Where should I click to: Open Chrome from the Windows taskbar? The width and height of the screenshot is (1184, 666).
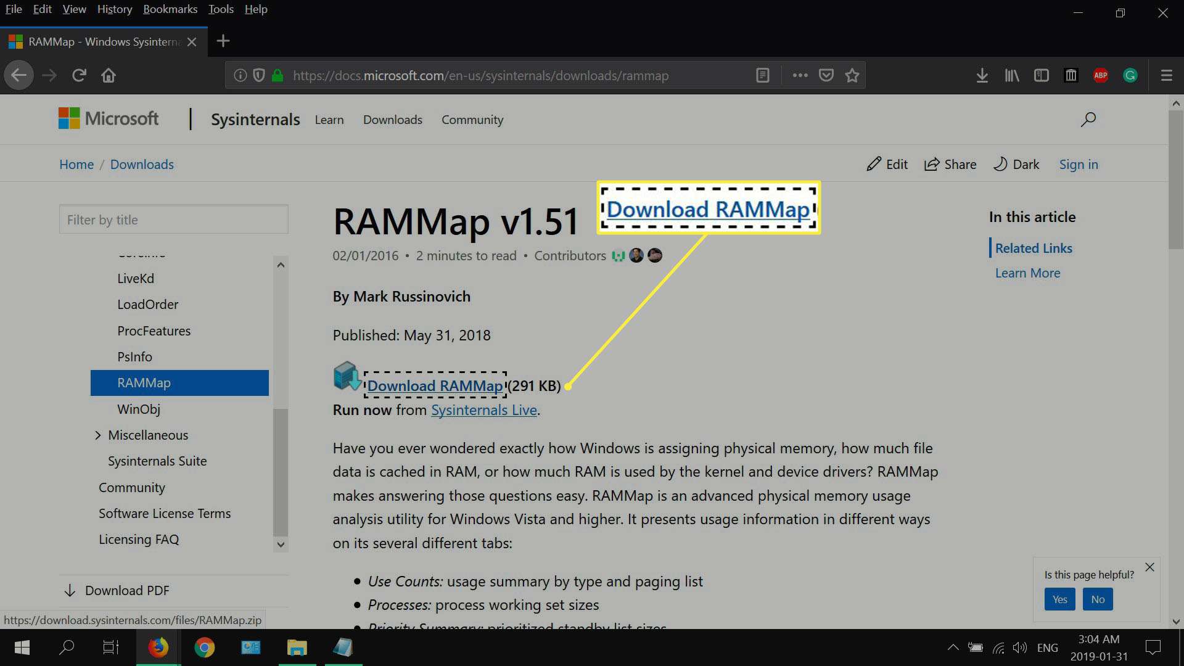(x=204, y=647)
